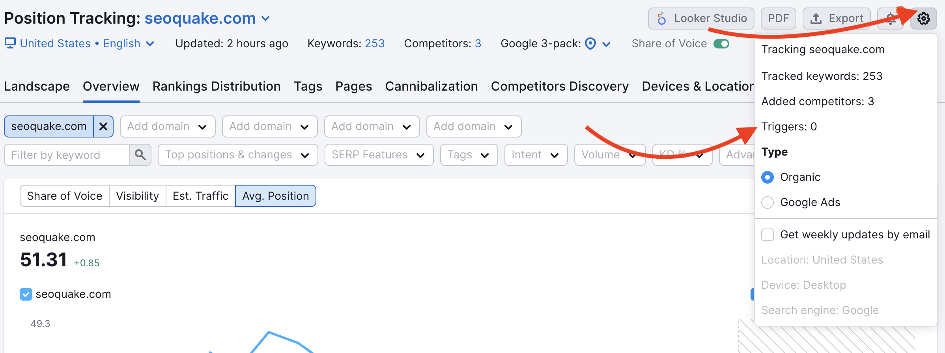Uncheck seoquake.com chart legend checkbox

(x=26, y=294)
